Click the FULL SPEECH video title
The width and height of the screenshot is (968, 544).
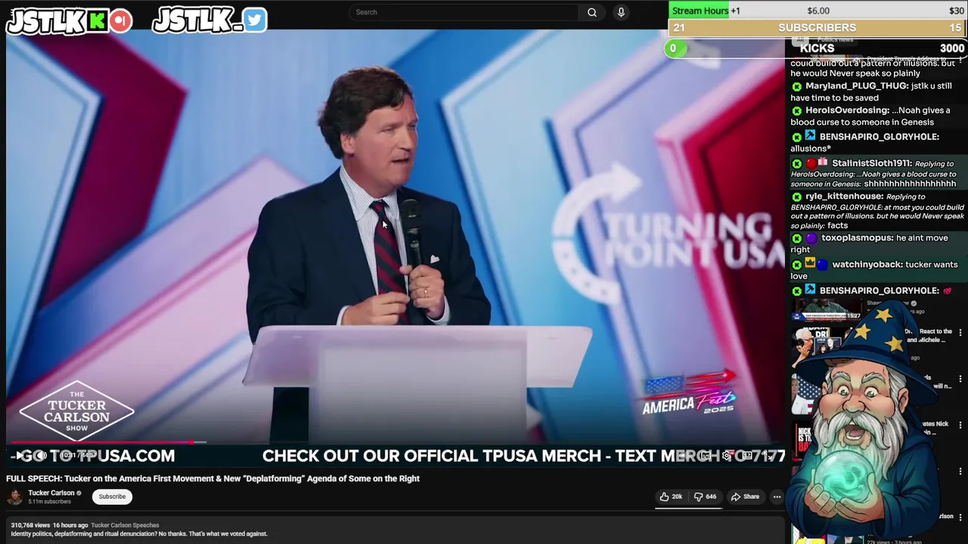[x=213, y=478]
